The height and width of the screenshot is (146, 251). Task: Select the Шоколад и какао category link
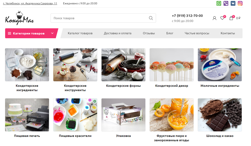pos(220,136)
